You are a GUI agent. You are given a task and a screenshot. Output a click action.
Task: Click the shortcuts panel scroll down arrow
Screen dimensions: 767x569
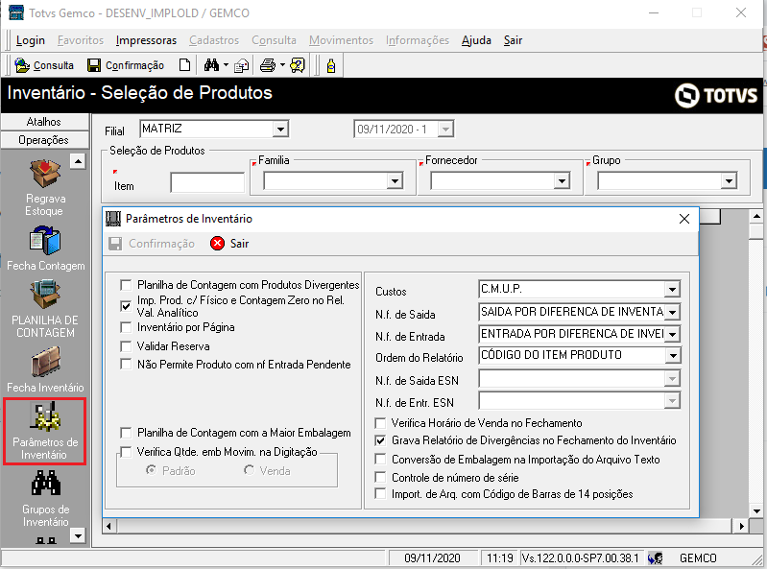pyautogui.click(x=78, y=535)
